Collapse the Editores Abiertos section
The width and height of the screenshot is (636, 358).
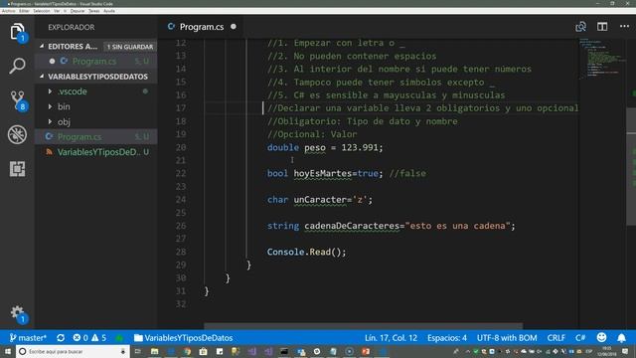(42, 47)
